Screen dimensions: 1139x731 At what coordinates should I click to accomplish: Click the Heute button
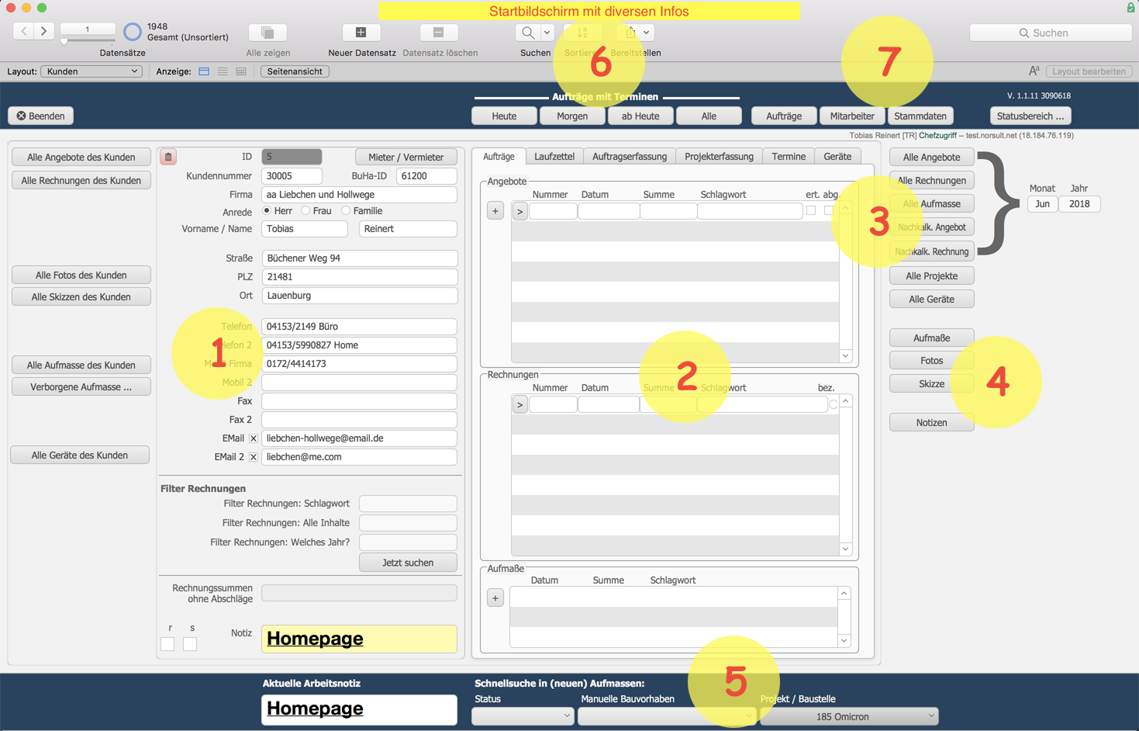(x=504, y=116)
